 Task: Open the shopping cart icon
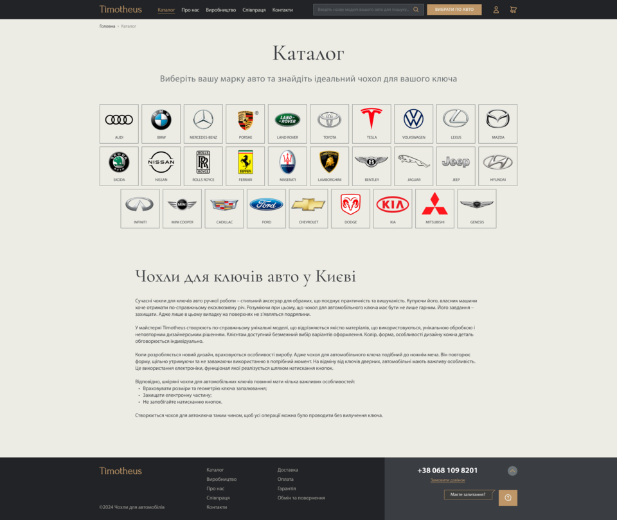click(x=513, y=10)
